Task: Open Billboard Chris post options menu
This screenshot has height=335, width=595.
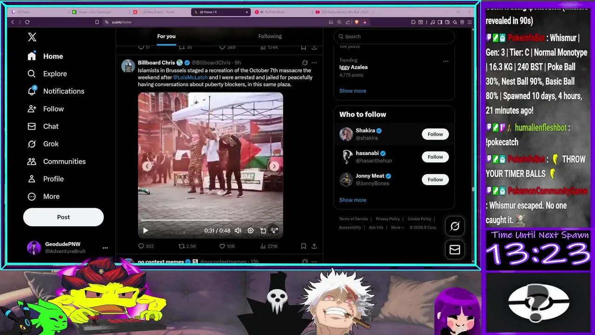Action: point(314,63)
